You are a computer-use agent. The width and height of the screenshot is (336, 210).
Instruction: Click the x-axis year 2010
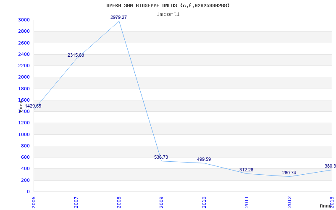(204, 202)
